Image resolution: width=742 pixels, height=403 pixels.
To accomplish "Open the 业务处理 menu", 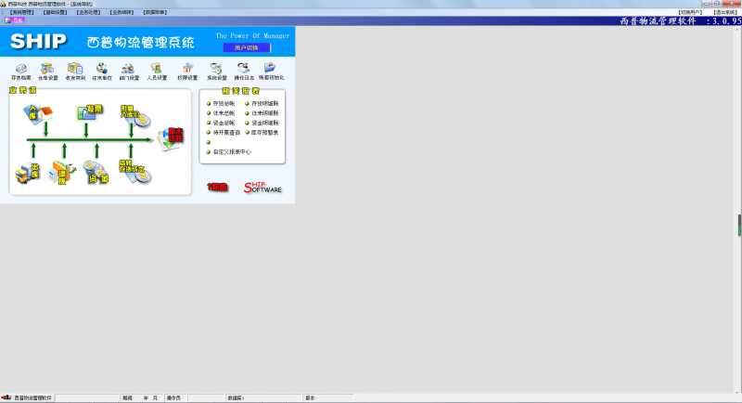I will (88, 12).
